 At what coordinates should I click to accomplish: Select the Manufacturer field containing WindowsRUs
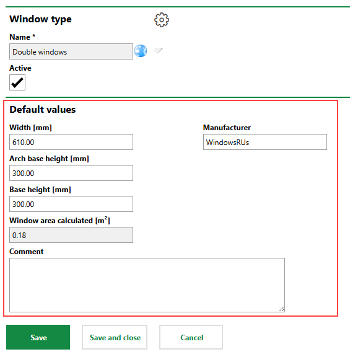(265, 142)
